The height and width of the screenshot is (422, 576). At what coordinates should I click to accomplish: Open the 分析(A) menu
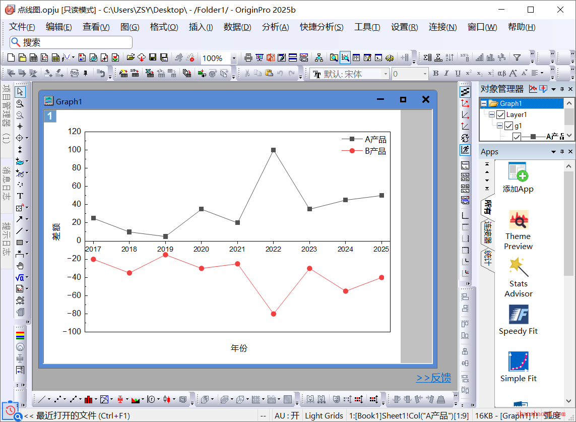275,27
